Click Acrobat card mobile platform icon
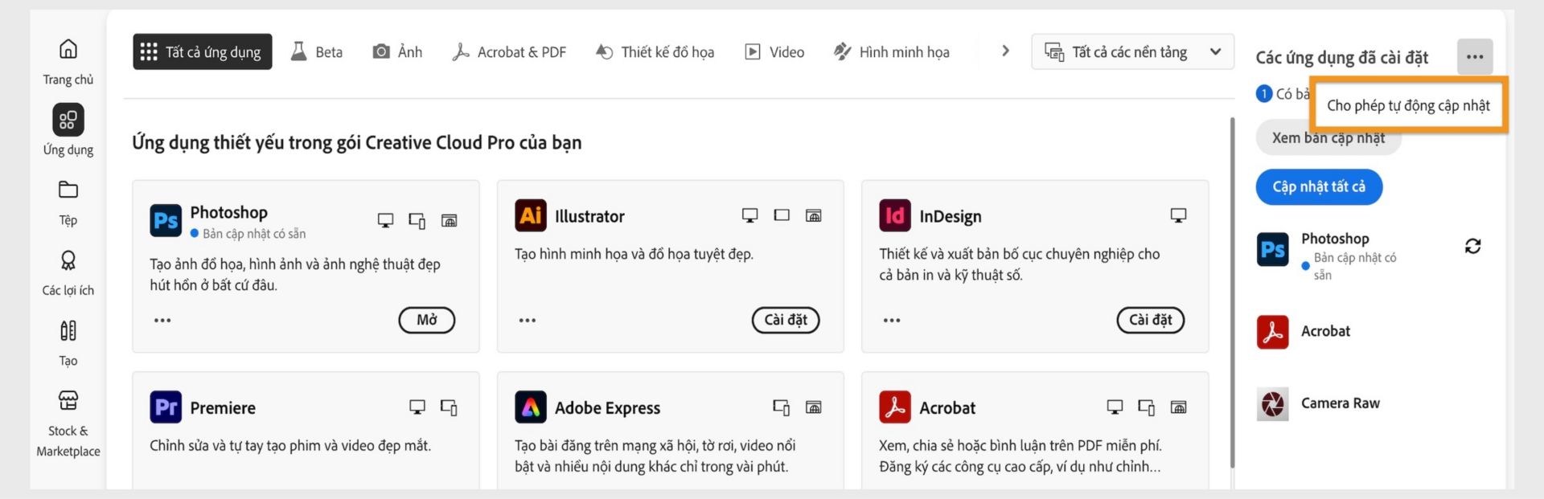Viewport: 1544px width, 499px height. 1146,407
